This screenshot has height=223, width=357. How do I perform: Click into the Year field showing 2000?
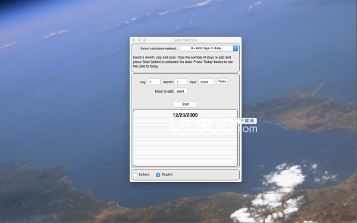click(206, 81)
